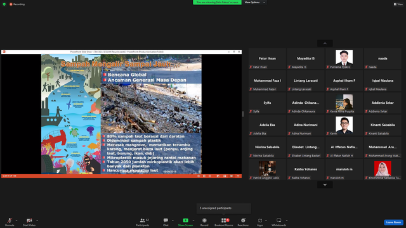This screenshot has width=406, height=228.
Task: Start Video using the camera icon
Action: tap(29, 222)
